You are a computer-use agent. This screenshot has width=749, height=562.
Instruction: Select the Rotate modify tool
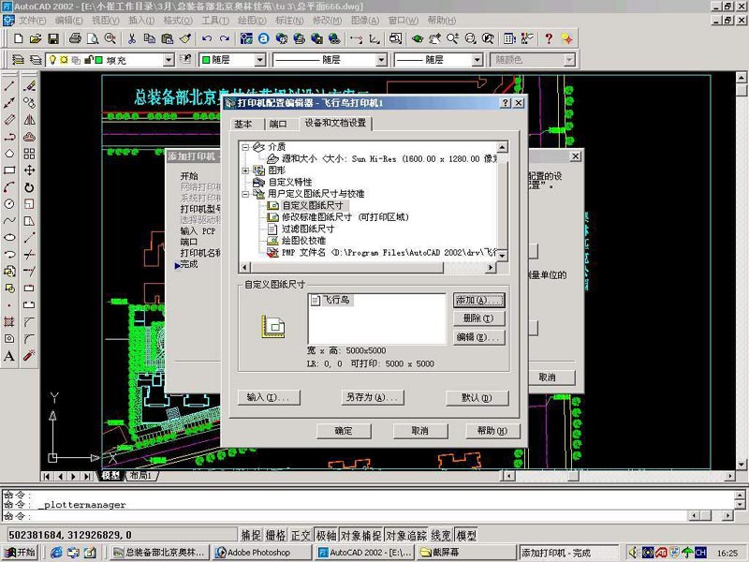(x=29, y=187)
